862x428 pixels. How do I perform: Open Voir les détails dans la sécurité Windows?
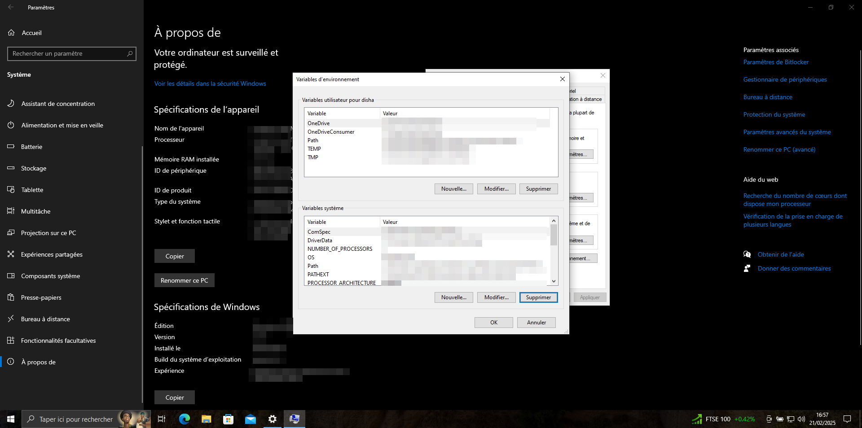(210, 83)
